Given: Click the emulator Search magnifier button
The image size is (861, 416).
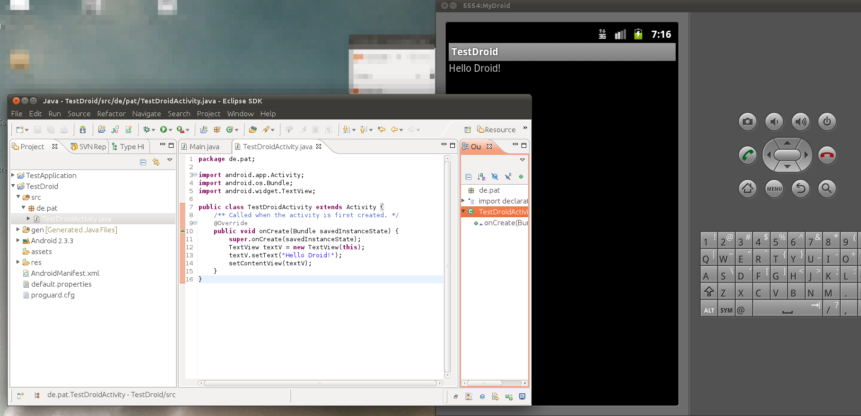Looking at the screenshot, I should pos(827,188).
